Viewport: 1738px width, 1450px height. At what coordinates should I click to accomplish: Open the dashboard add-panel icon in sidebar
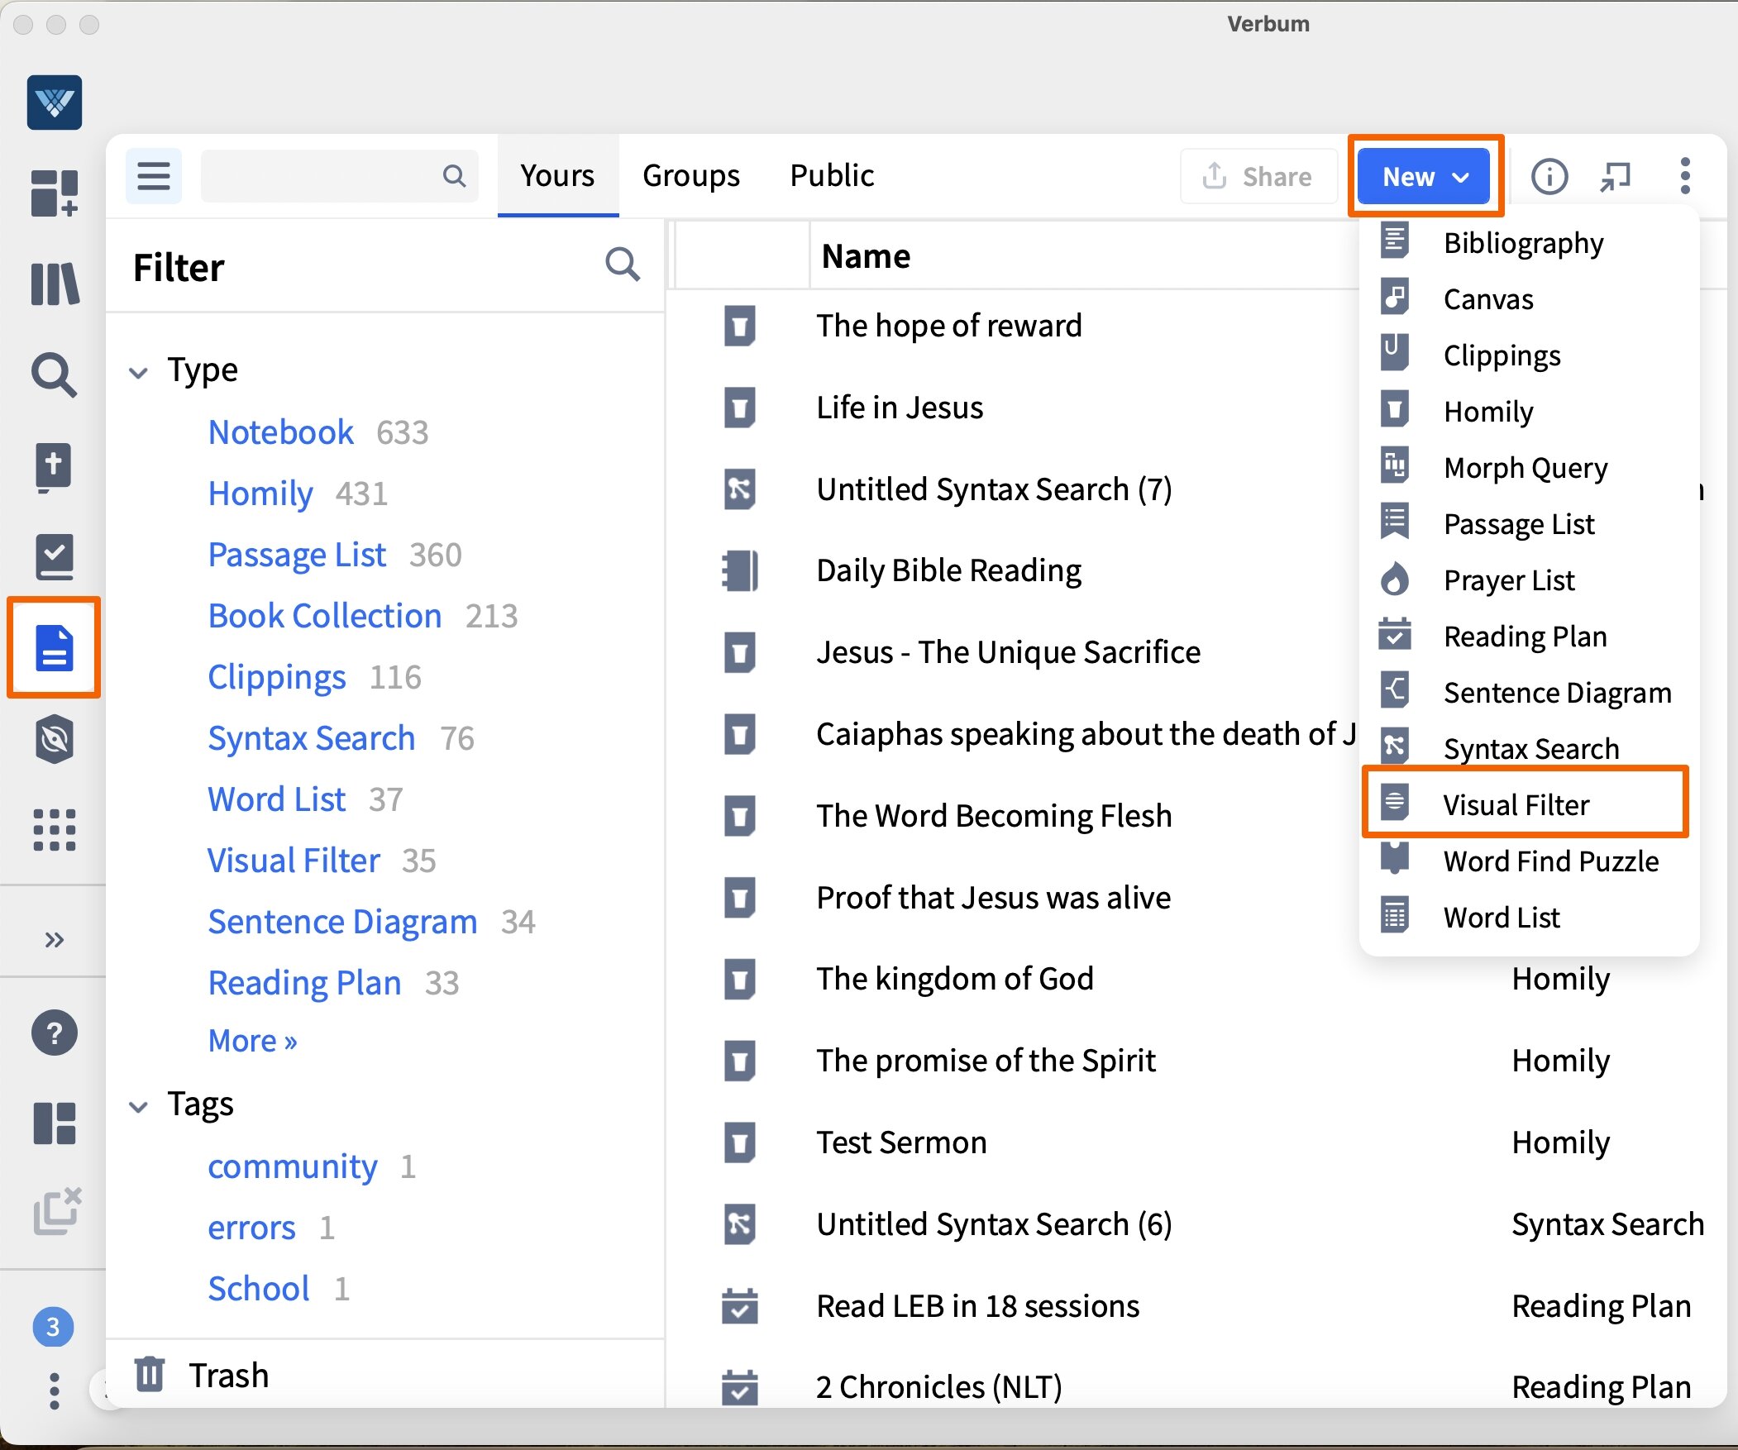(x=55, y=193)
